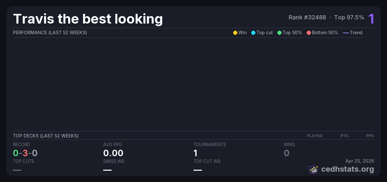Click the yellow Win legend dot
The width and height of the screenshot is (387, 182).
pos(235,33)
